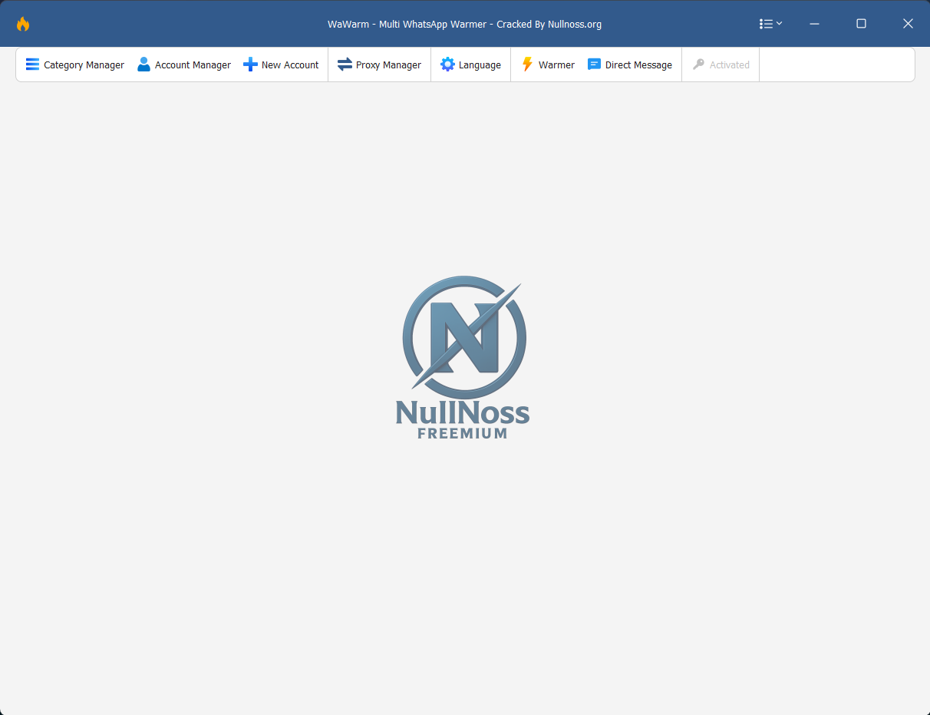Click the Account Manager person icon
Viewport: 930px width, 715px height.
click(143, 65)
